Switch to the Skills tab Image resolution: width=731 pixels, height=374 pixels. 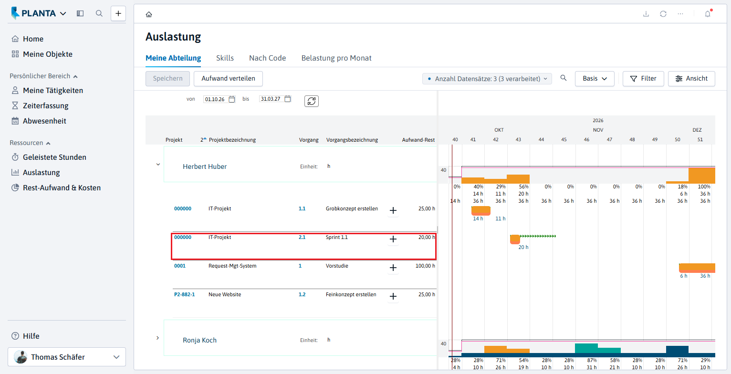(x=225, y=58)
